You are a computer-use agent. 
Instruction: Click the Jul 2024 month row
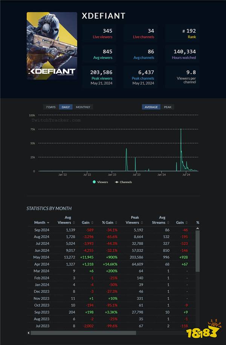tap(111, 244)
